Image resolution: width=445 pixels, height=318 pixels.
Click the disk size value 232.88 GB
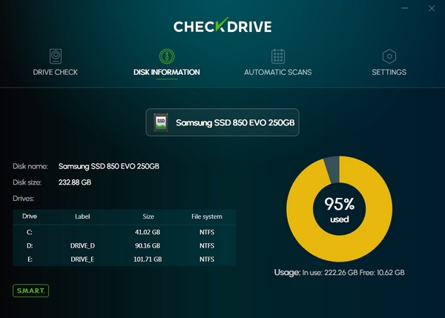[x=75, y=182]
